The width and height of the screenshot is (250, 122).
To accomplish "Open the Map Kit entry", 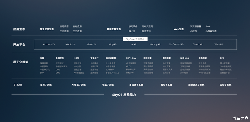I will click(113, 44).
